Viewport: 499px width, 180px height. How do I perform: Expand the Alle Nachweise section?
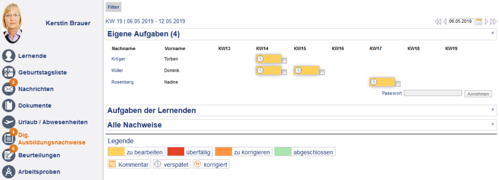coord(493,124)
